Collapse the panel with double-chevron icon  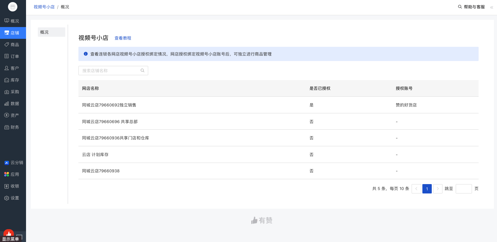tap(491, 7)
